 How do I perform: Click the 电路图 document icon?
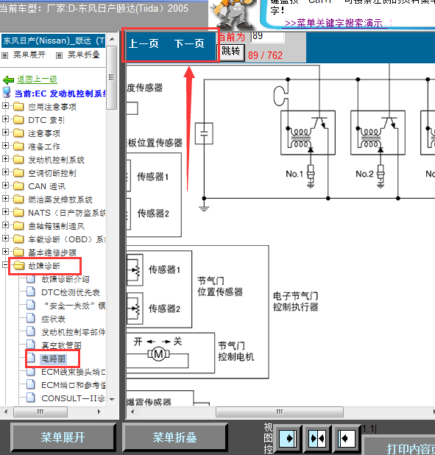[31, 358]
